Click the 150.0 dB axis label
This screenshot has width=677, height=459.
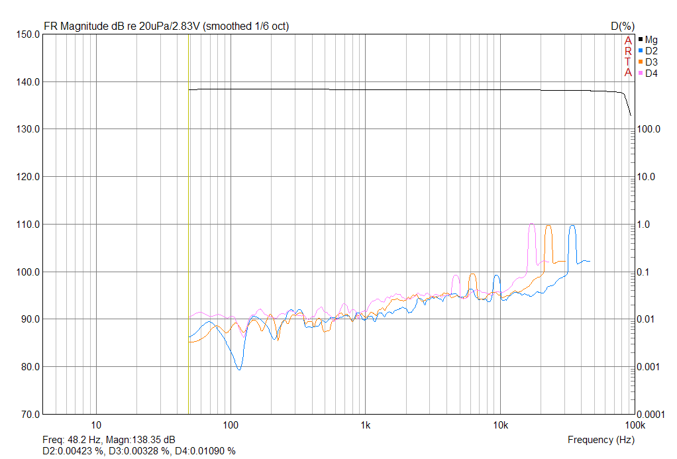[x=28, y=34]
